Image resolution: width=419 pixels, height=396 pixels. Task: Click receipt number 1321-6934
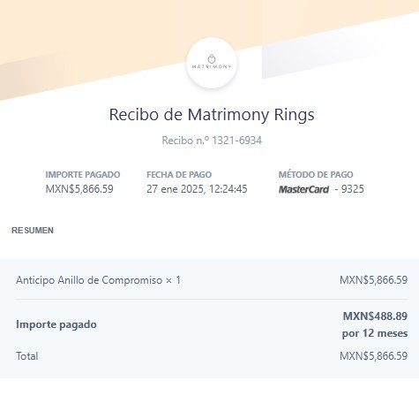tap(236, 141)
